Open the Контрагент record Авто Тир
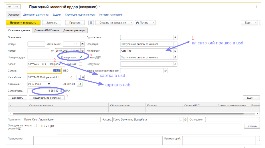The image size is (265, 148). [x=175, y=51]
